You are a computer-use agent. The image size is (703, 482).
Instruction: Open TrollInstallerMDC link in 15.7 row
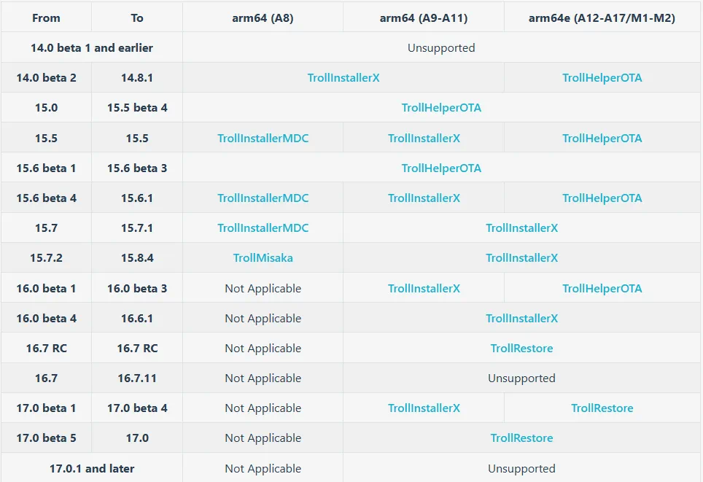click(263, 228)
